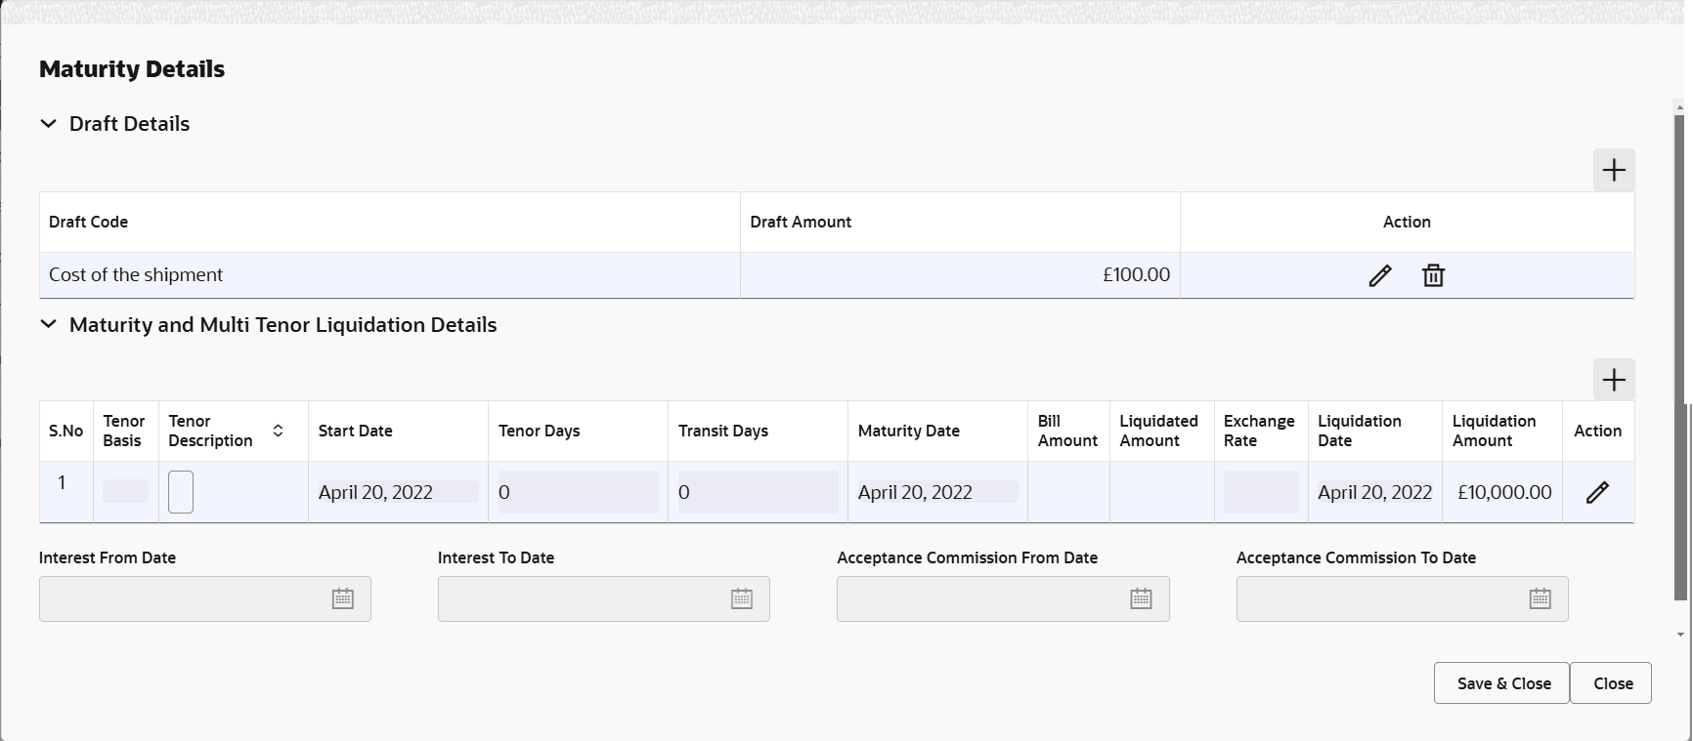Image resolution: width=1693 pixels, height=741 pixels.
Task: Open Interest To Date calendar picker
Action: click(x=742, y=598)
